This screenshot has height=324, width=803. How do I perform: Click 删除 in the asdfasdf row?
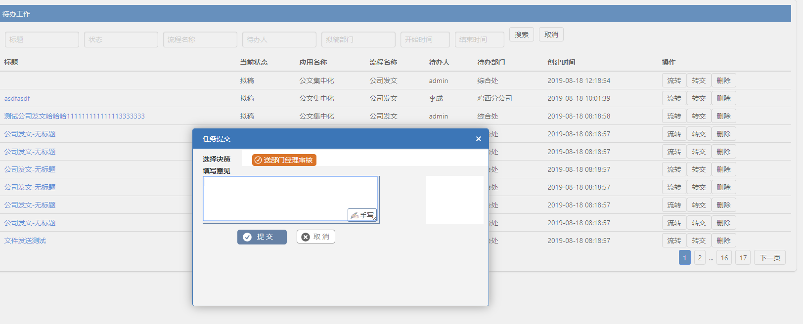[x=723, y=98]
